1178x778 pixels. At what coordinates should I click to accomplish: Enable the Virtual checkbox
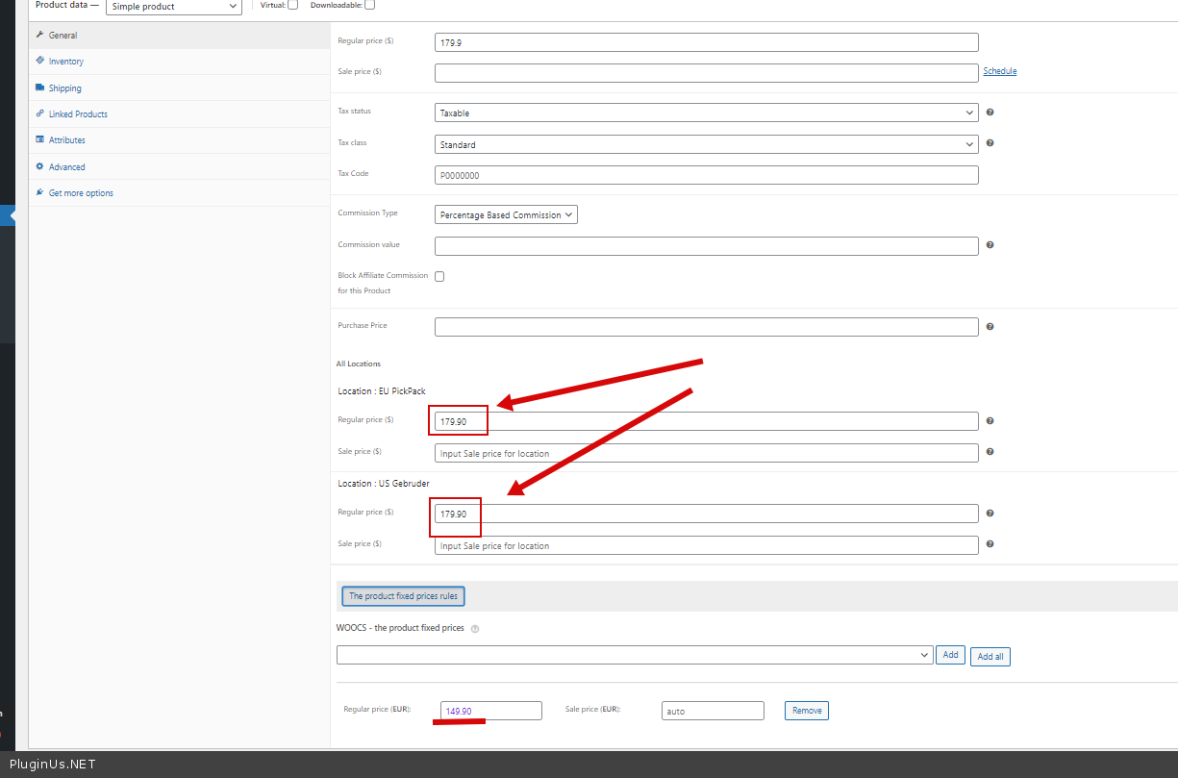292,5
